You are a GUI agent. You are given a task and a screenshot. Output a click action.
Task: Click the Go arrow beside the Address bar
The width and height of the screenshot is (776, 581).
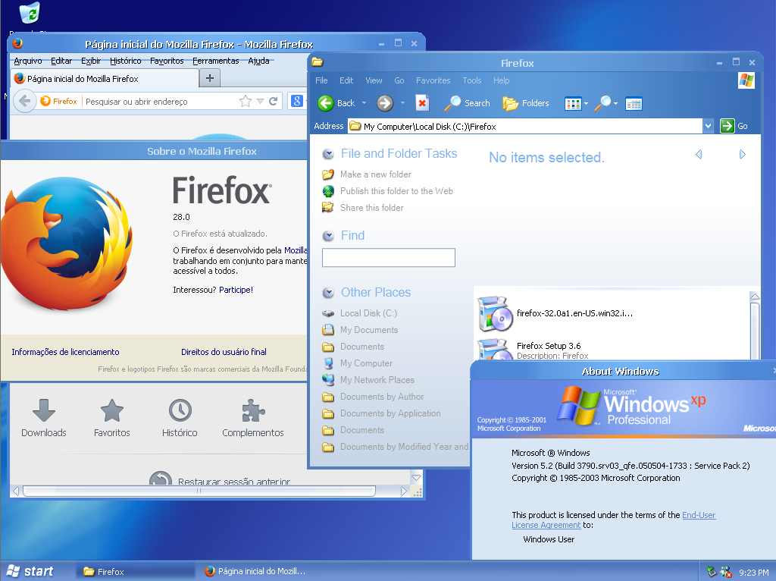click(727, 126)
